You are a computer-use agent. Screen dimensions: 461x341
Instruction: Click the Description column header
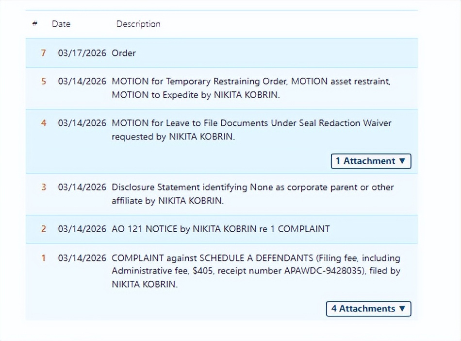138,24
